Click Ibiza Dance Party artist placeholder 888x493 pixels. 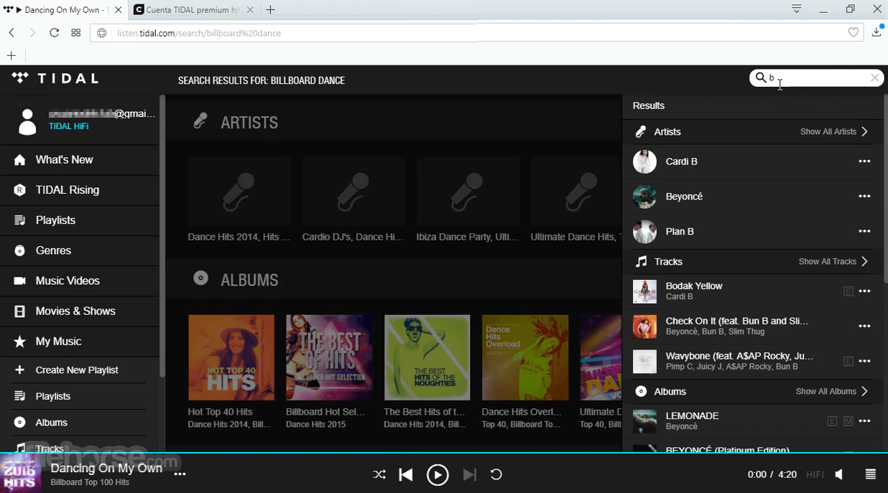[468, 191]
